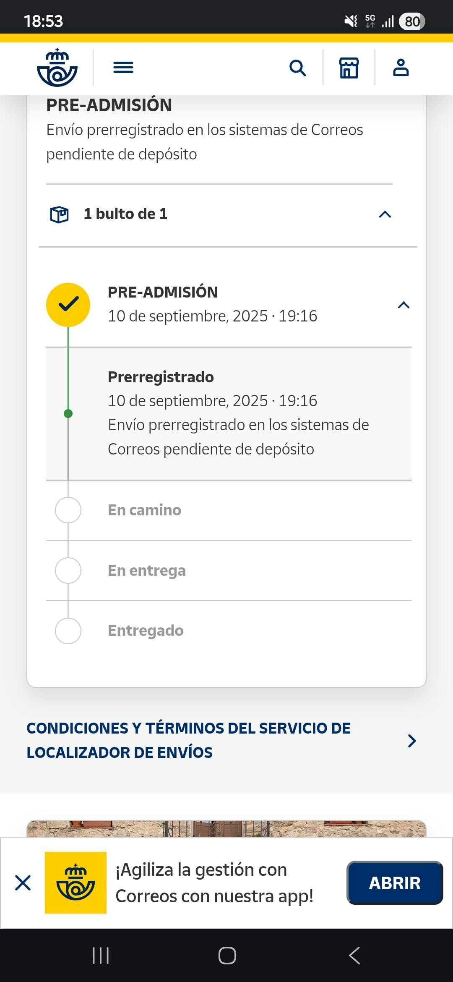Tap the Correos logo home icon
Viewport: 453px width, 982px height.
[x=57, y=68]
